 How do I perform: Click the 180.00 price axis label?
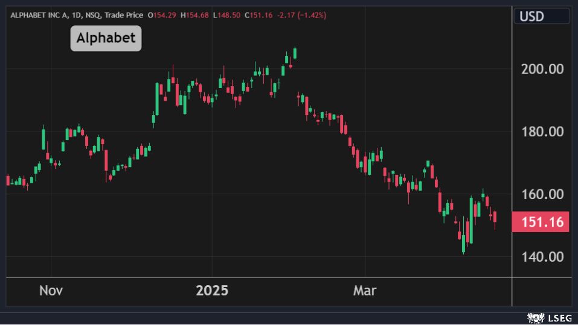pos(542,132)
